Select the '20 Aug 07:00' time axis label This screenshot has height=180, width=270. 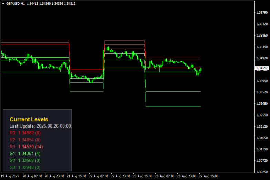(x=32, y=176)
